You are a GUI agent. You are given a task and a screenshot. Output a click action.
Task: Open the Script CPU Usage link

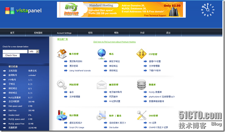pyautogui.click(x=77, y=127)
